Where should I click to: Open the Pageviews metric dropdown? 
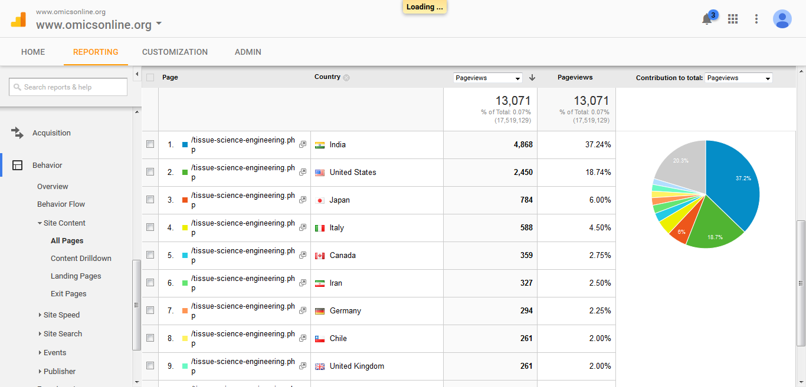point(488,78)
